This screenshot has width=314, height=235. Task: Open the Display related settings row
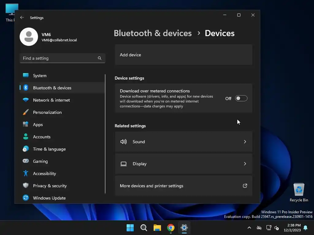click(183, 164)
